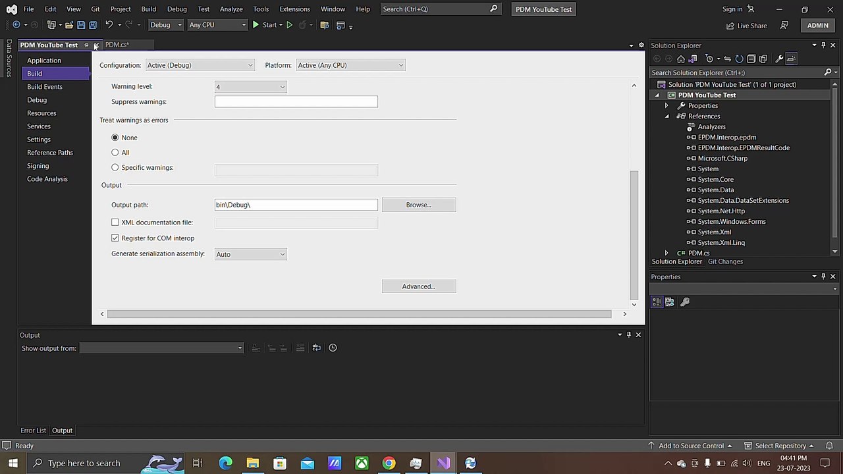Click the Save toolbar icon
Viewport: 843px width, 474px height.
click(81, 25)
